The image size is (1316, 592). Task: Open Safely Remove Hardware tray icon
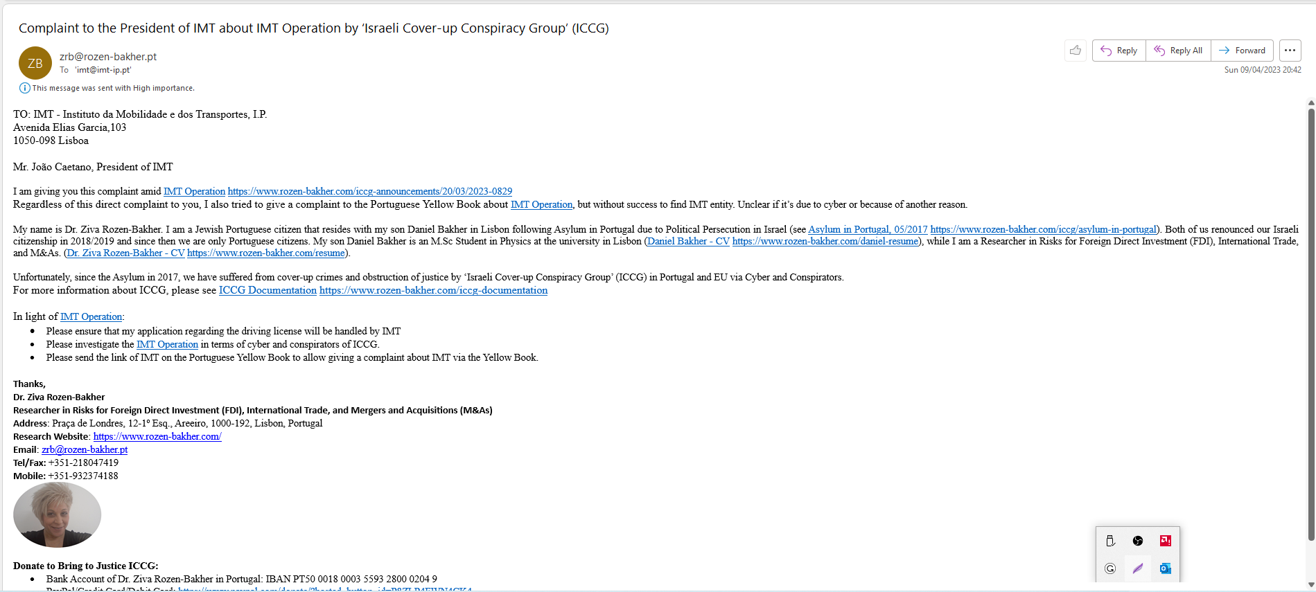point(1110,541)
